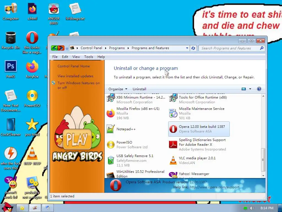Click the scrollbar down arrow
282x212 pixels.
(263, 176)
